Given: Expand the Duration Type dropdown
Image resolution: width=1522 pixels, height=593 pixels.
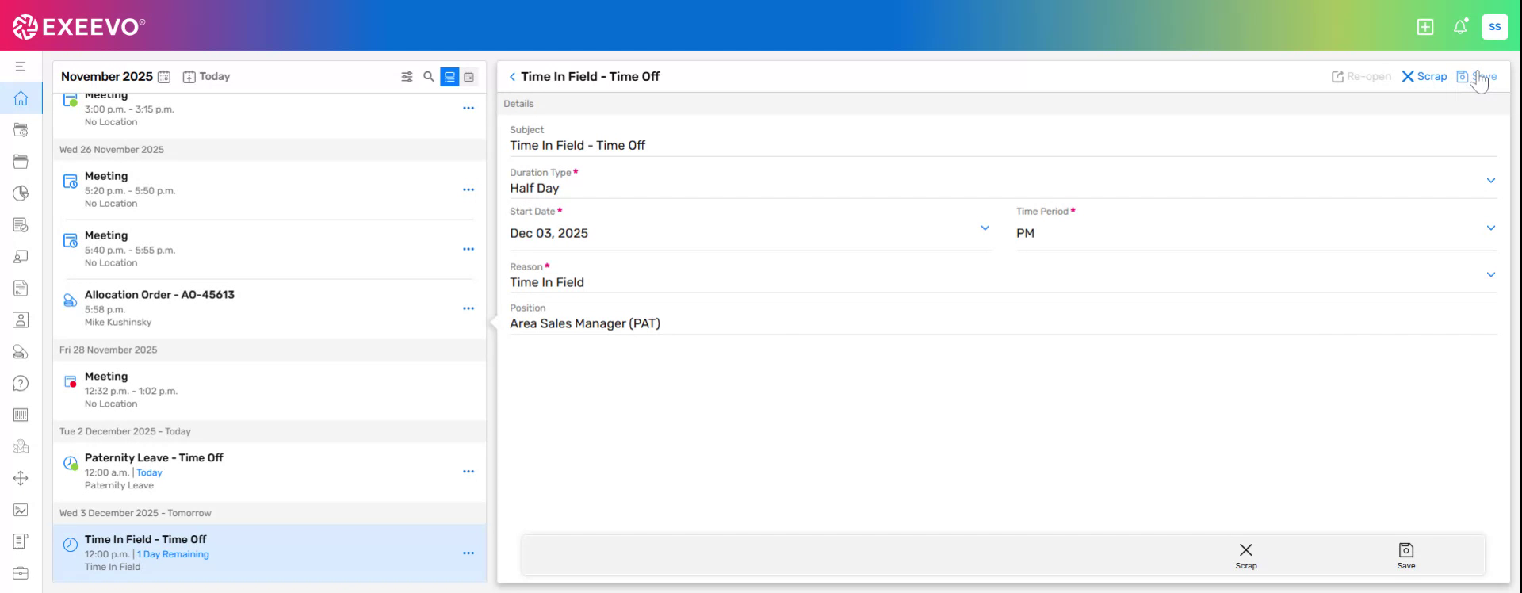Looking at the screenshot, I should (x=1491, y=181).
